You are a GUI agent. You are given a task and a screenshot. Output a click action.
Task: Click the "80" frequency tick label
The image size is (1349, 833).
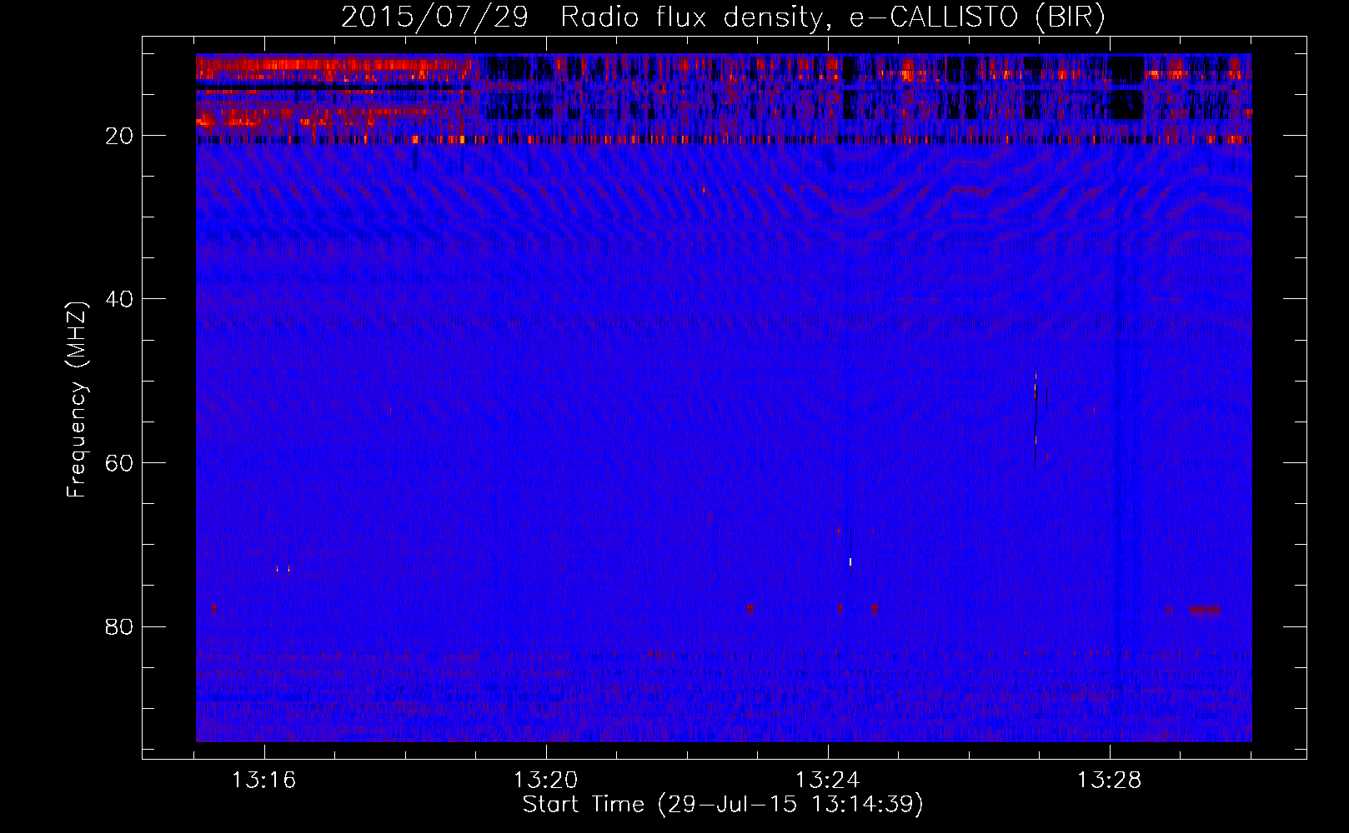119,626
